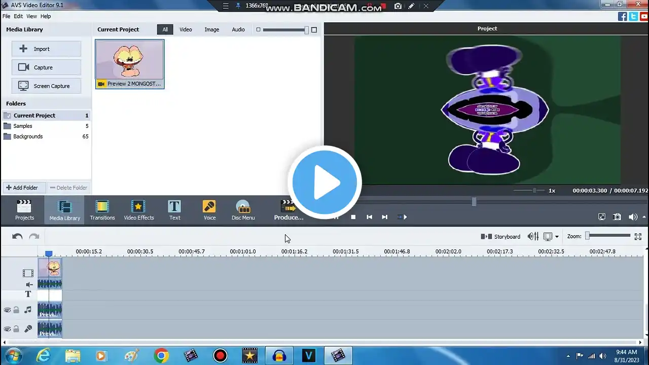The image size is (649, 365).
Task: Mute the preview speaker volume
Action: [x=633, y=217]
